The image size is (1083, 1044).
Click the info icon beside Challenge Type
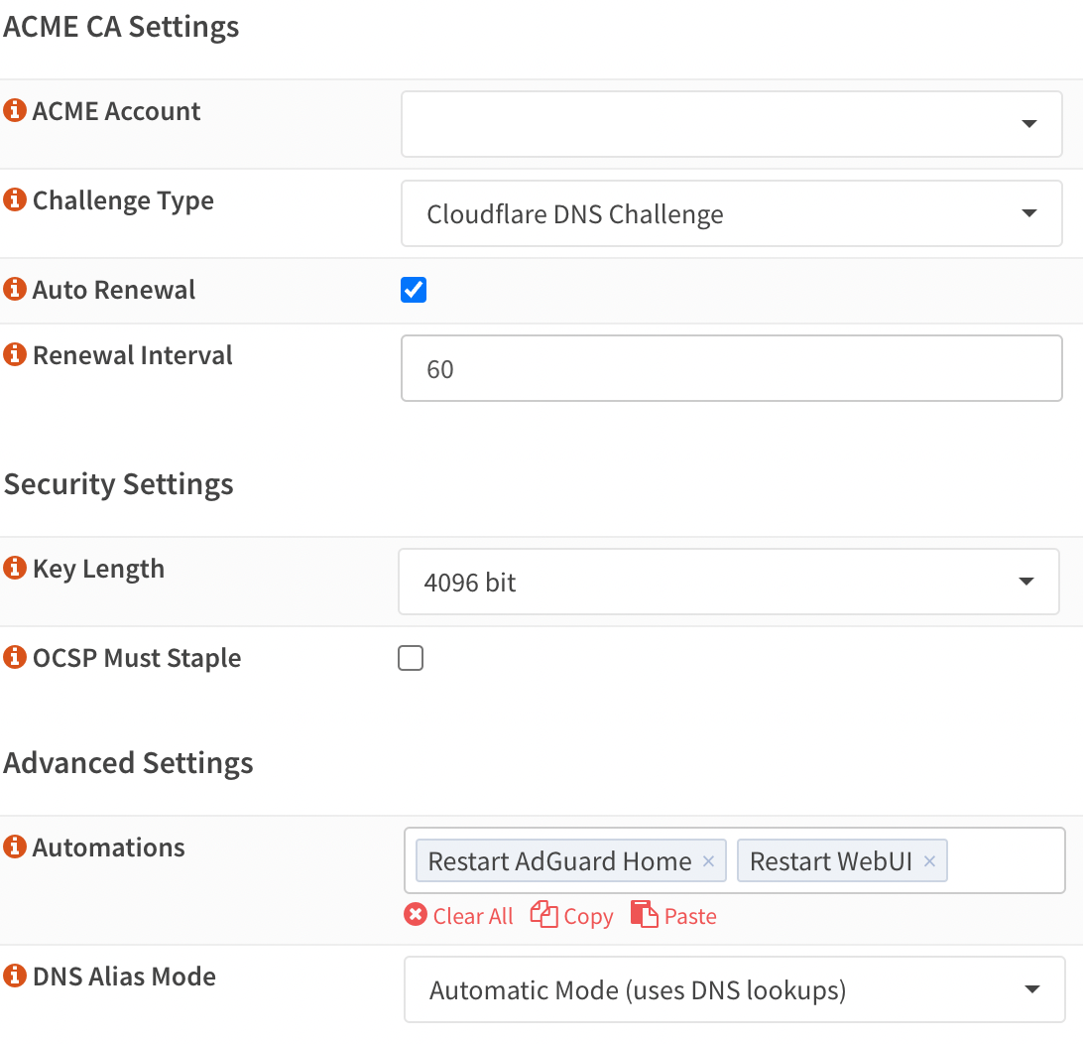[x=14, y=199]
